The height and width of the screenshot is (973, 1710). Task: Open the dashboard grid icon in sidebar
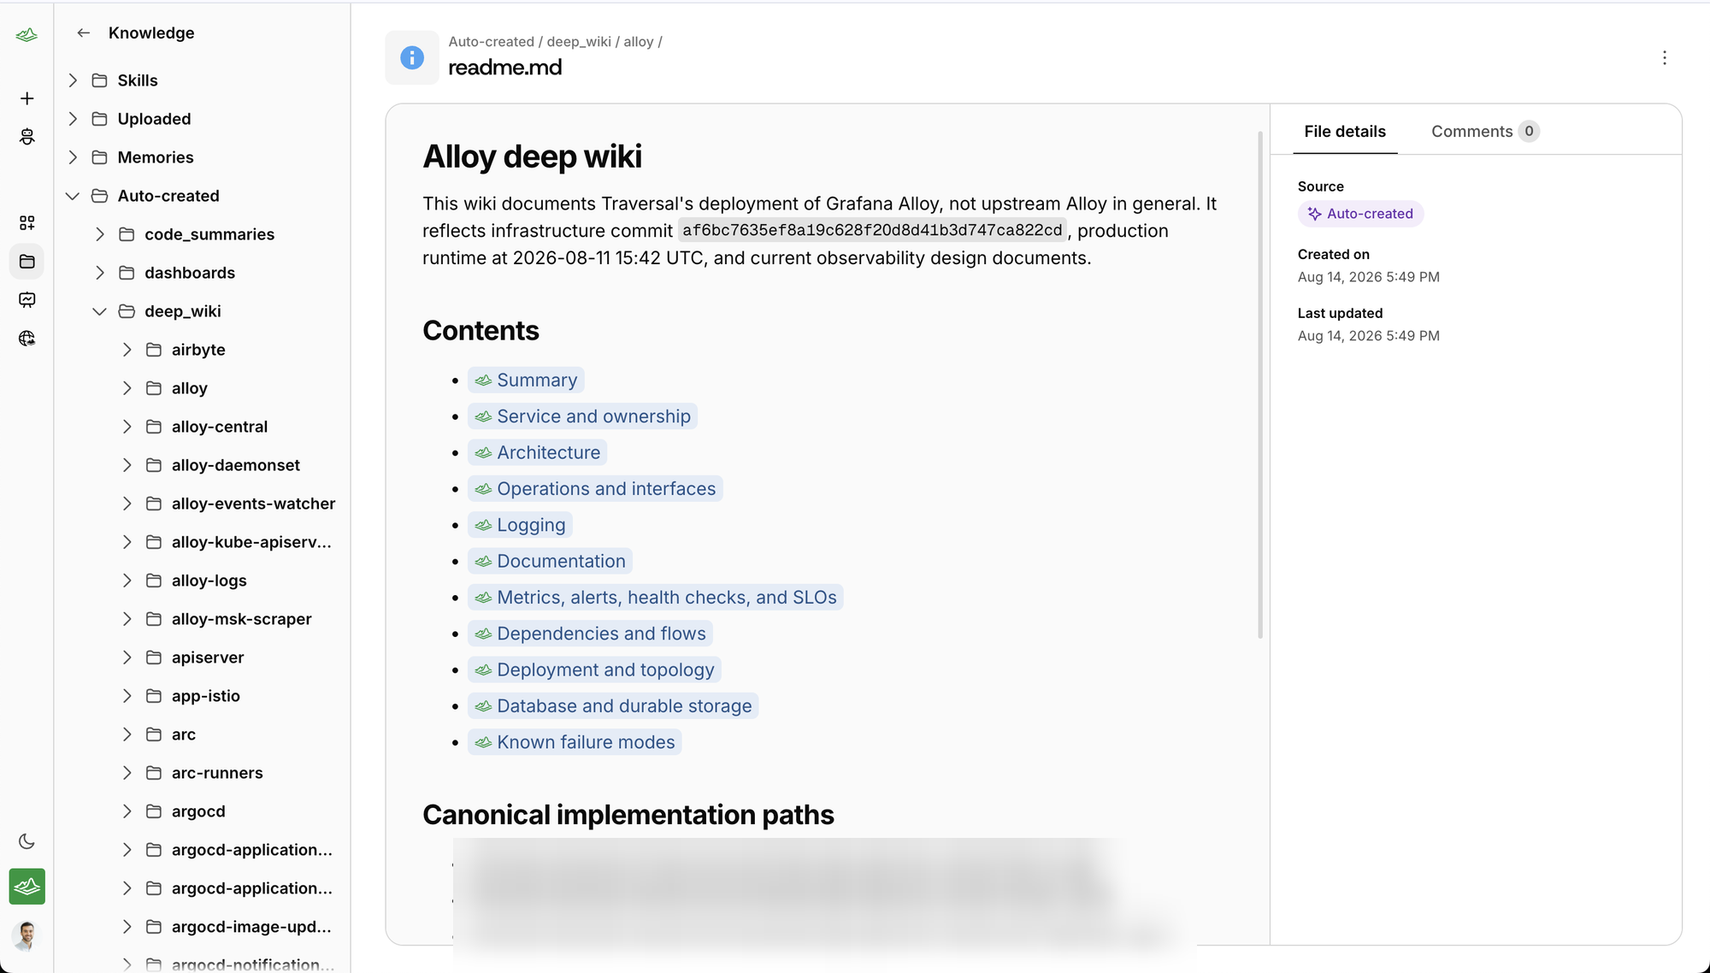tap(27, 223)
